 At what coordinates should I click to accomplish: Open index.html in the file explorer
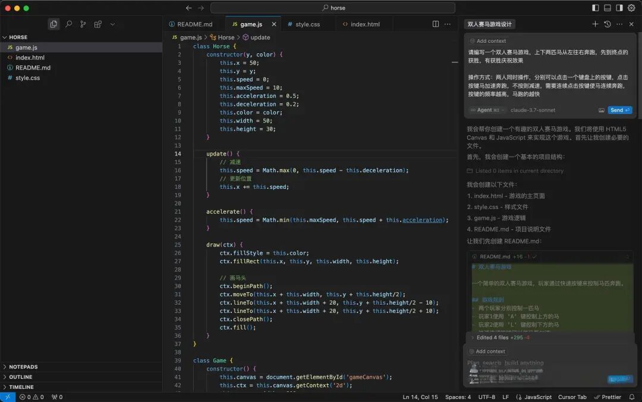[81, 58]
